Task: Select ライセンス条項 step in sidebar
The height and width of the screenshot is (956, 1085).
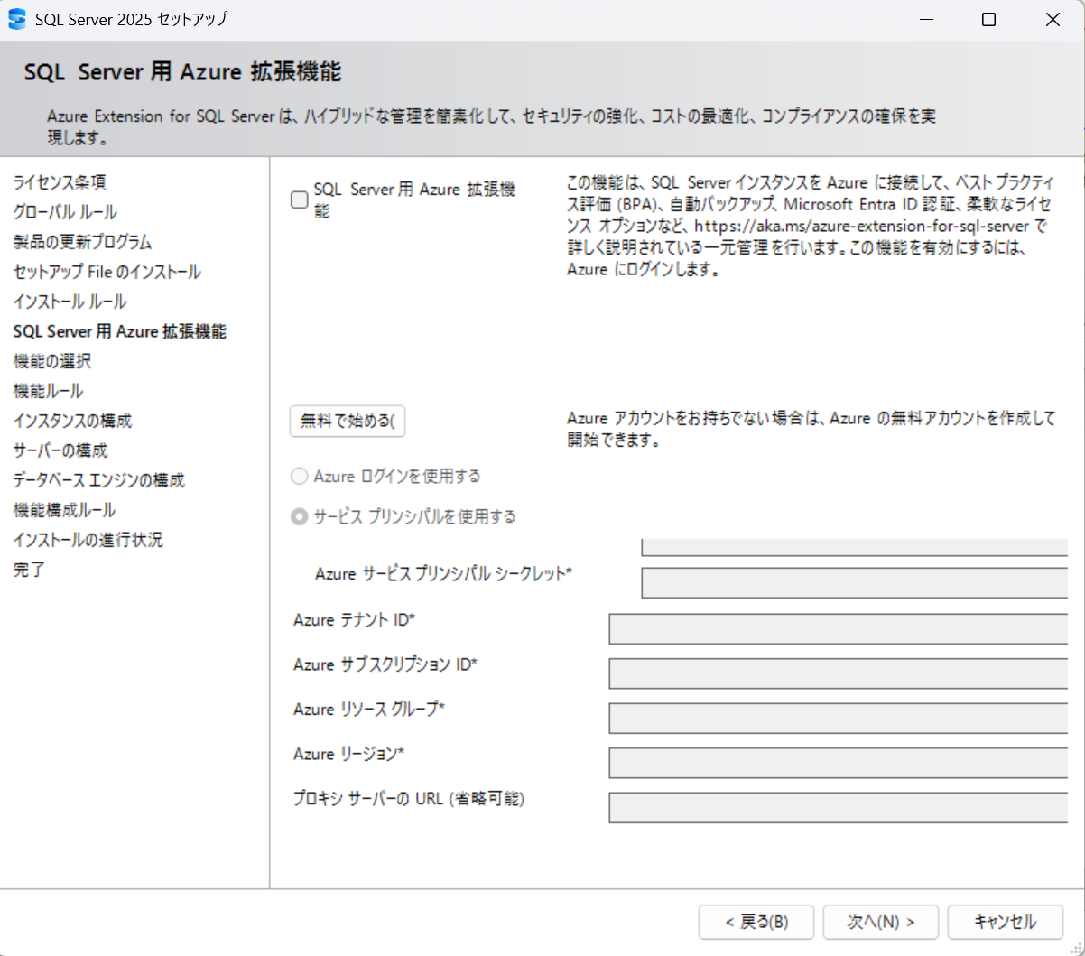Action: pyautogui.click(x=60, y=182)
